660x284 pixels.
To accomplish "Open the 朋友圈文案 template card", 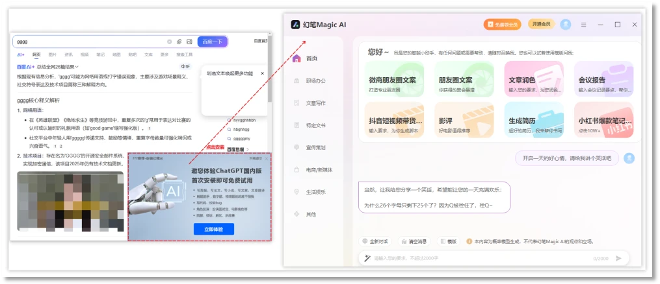I will [464, 79].
